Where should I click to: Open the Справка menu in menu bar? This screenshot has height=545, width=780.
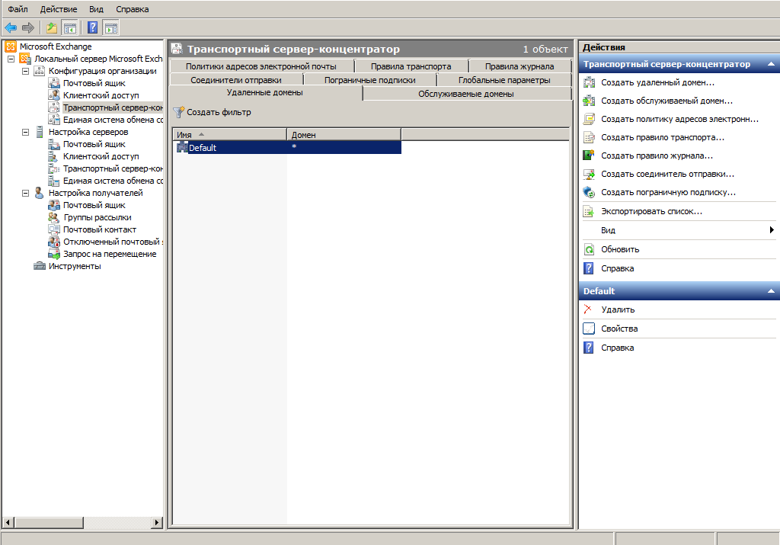(133, 9)
